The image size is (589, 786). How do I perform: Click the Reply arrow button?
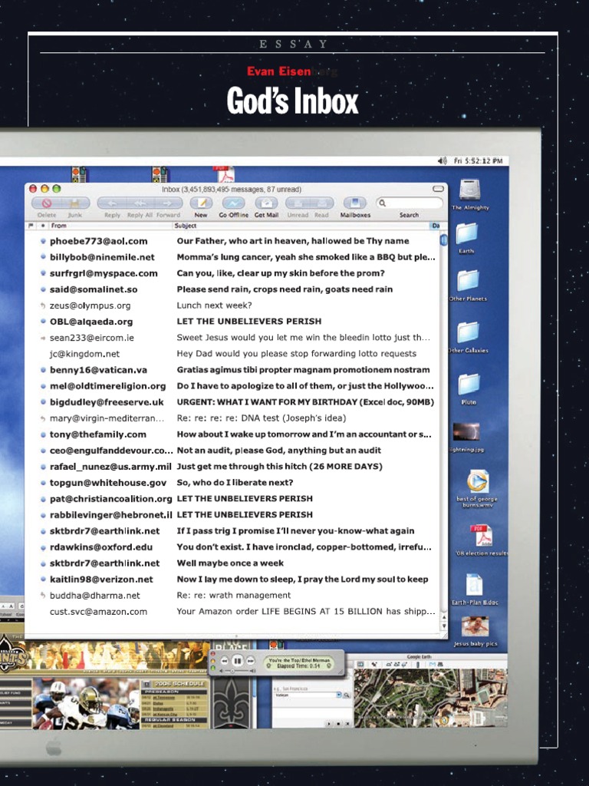tap(112, 203)
